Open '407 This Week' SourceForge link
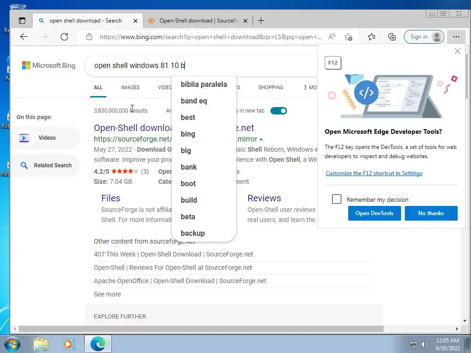The image size is (471, 353). pos(173,254)
